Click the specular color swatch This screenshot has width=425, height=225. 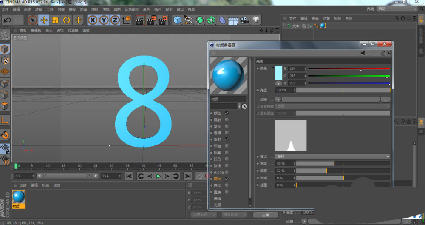click(x=279, y=73)
